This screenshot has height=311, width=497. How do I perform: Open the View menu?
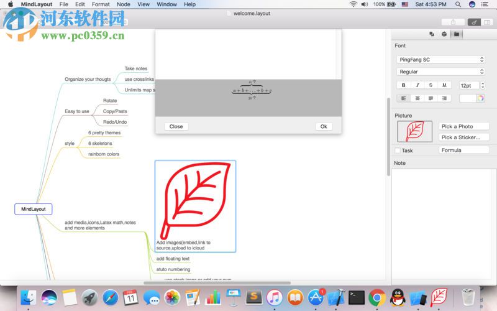pyautogui.click(x=144, y=4)
